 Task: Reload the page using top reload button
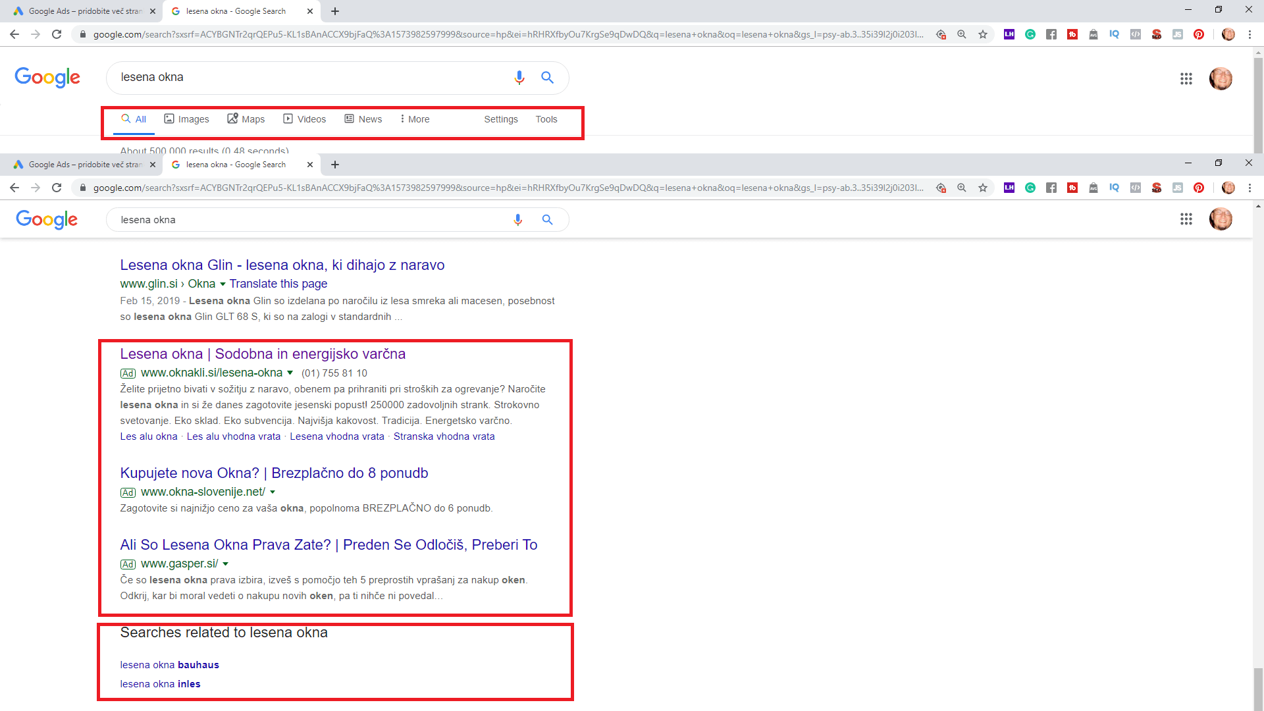pyautogui.click(x=57, y=34)
